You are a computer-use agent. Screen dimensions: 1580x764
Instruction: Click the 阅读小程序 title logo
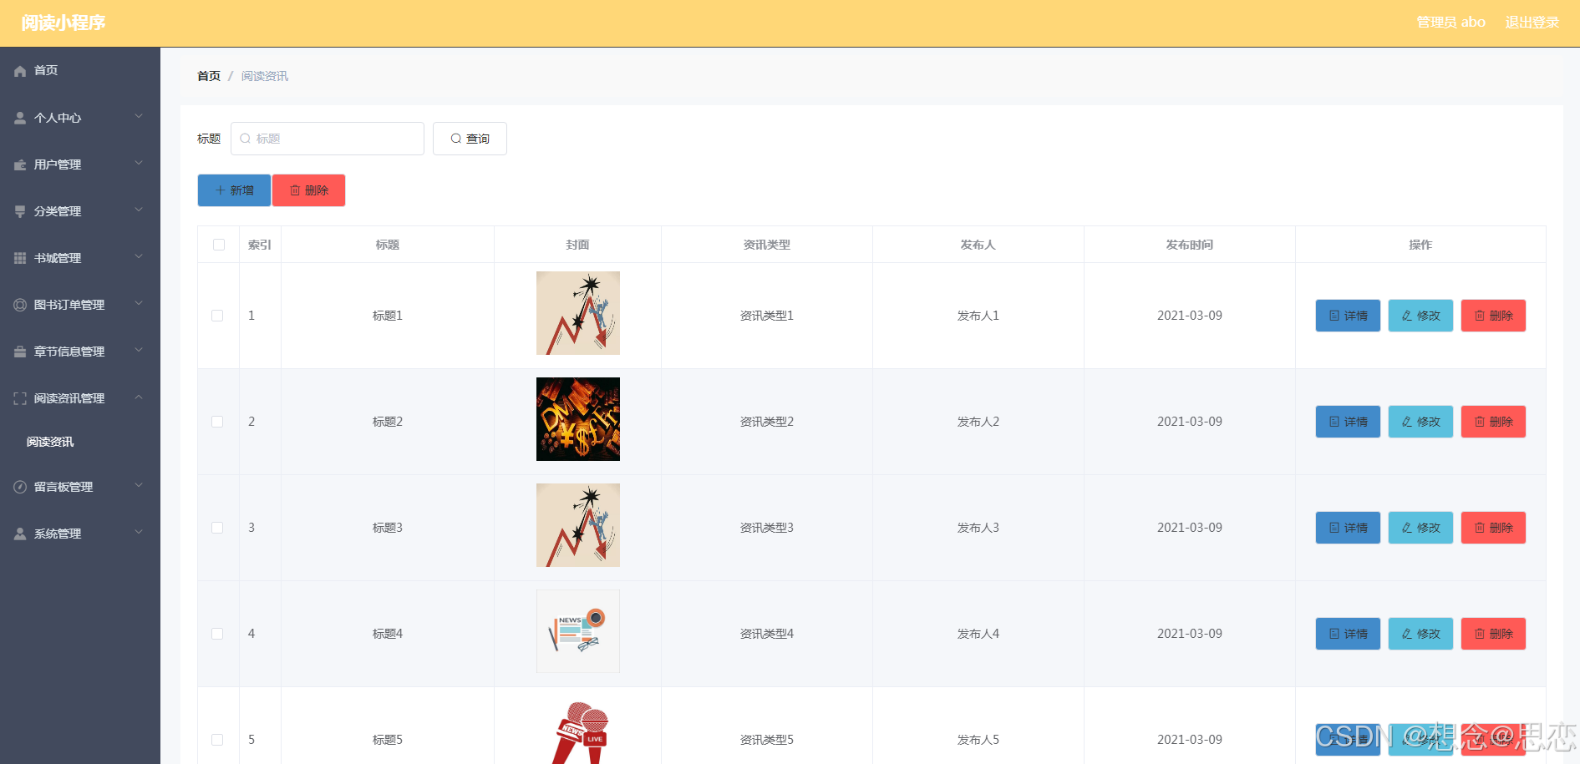(64, 23)
